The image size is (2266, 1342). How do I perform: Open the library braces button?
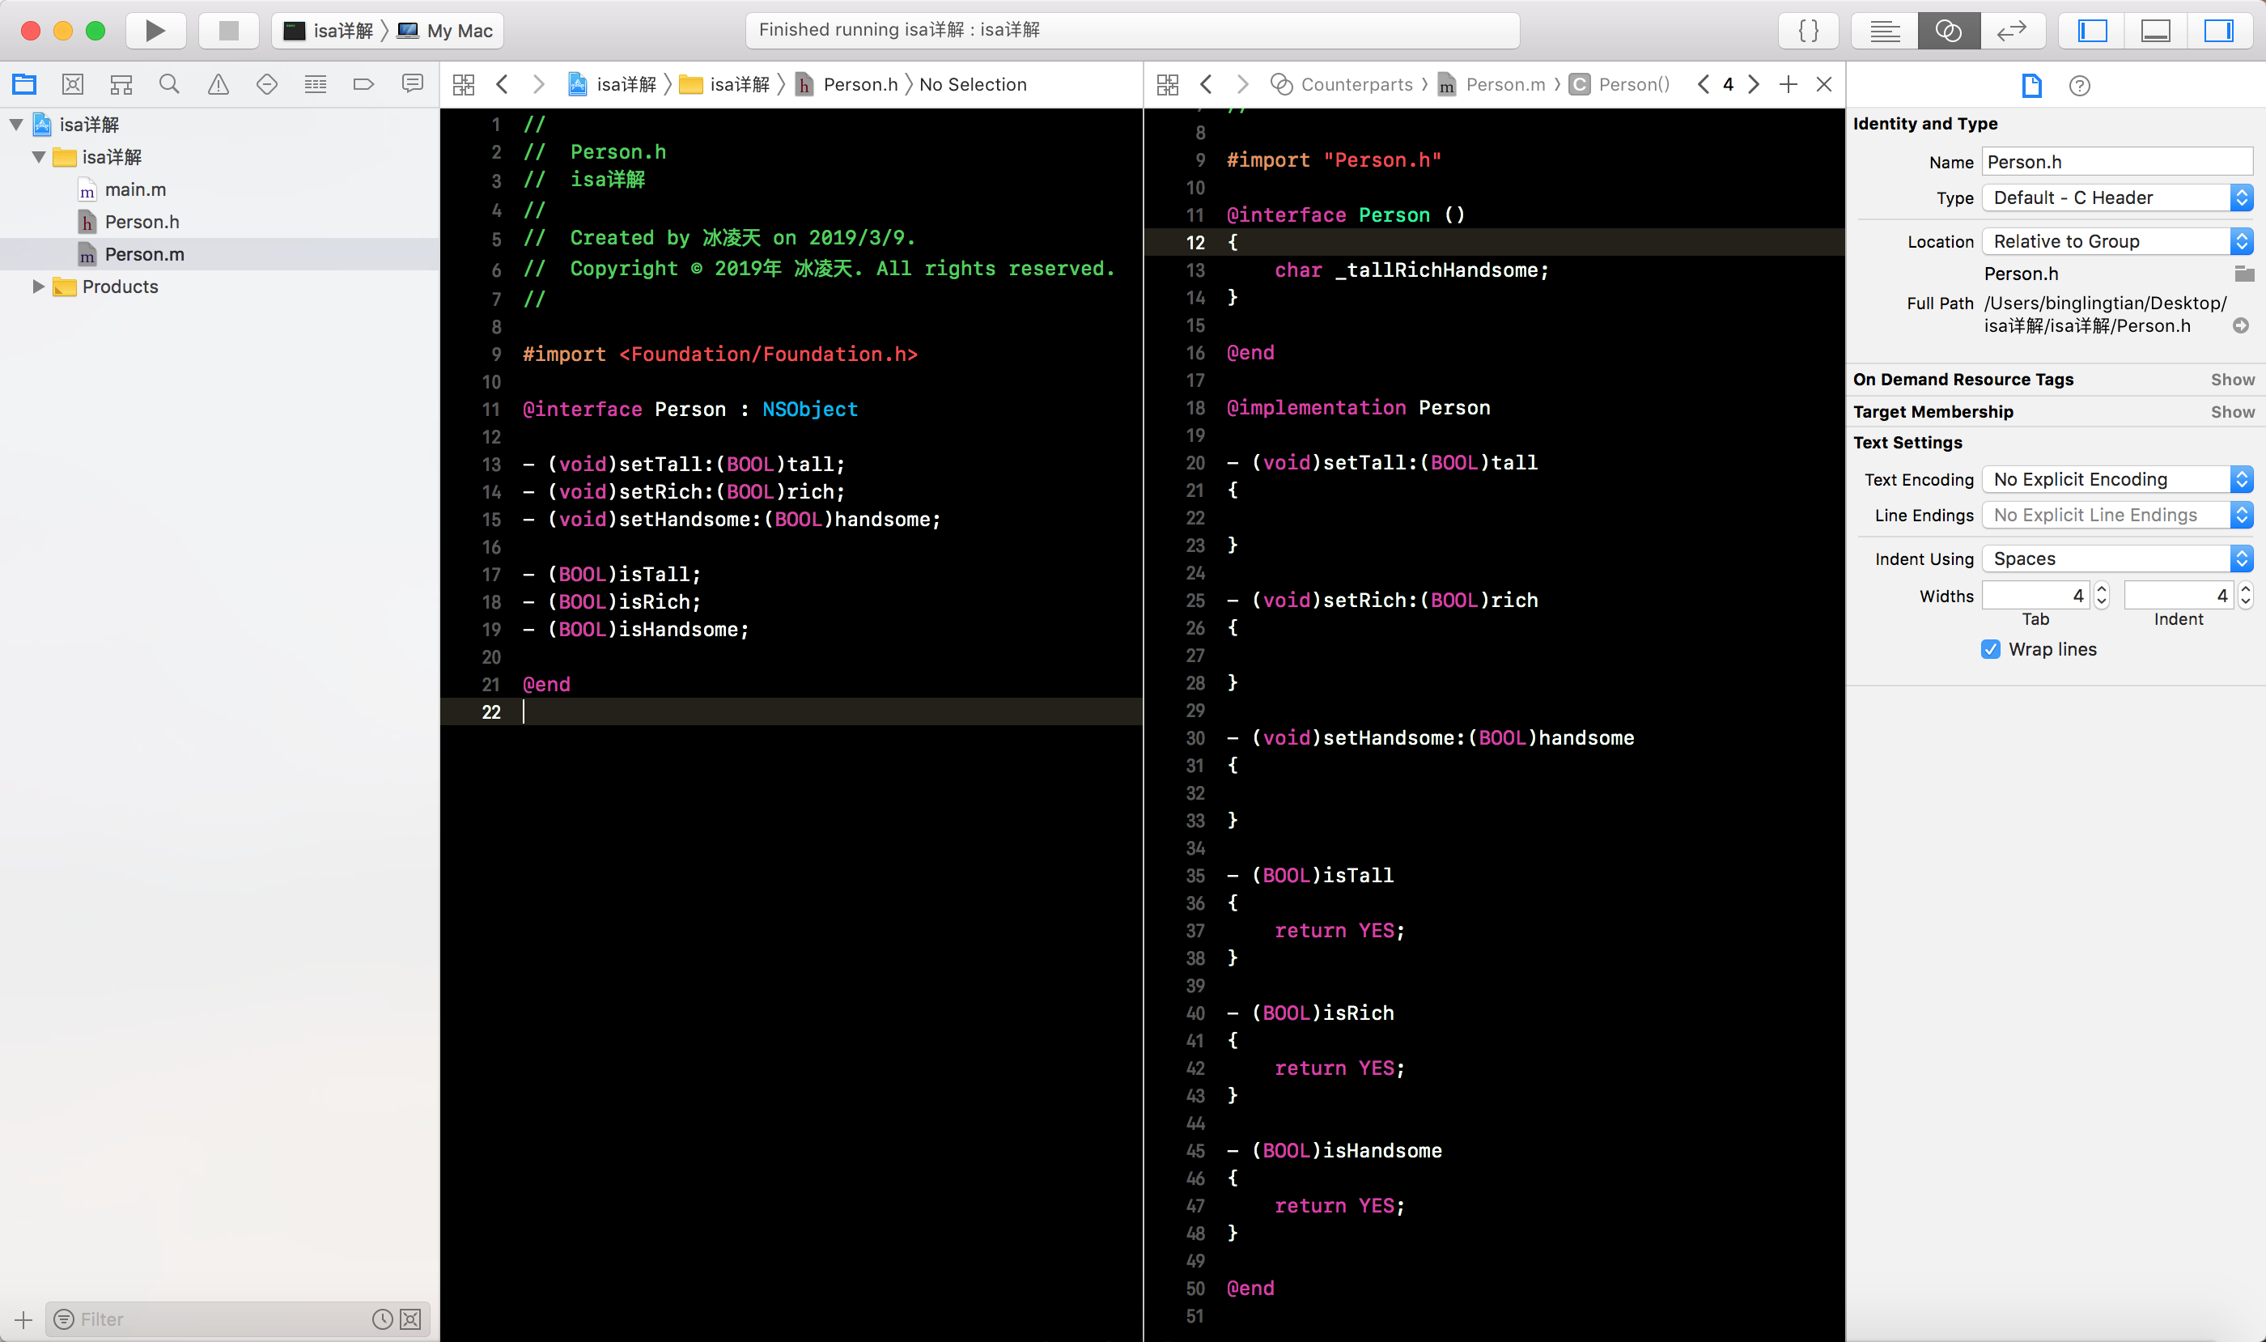1809,31
